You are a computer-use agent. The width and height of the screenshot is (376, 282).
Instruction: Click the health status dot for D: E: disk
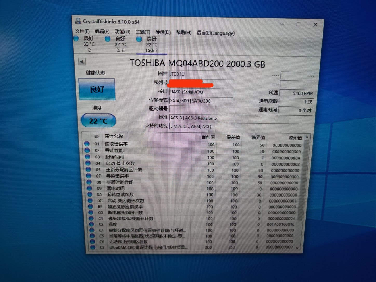(x=108, y=39)
